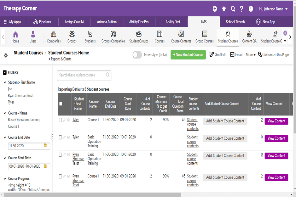Tick checkbox for Tyler Basic Operation Training row
296x197 pixels.
pyautogui.click(x=61, y=138)
